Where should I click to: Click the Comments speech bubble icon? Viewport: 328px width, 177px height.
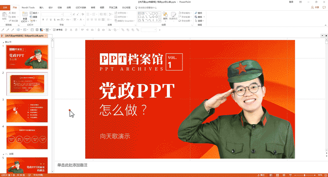tap(324, 7)
